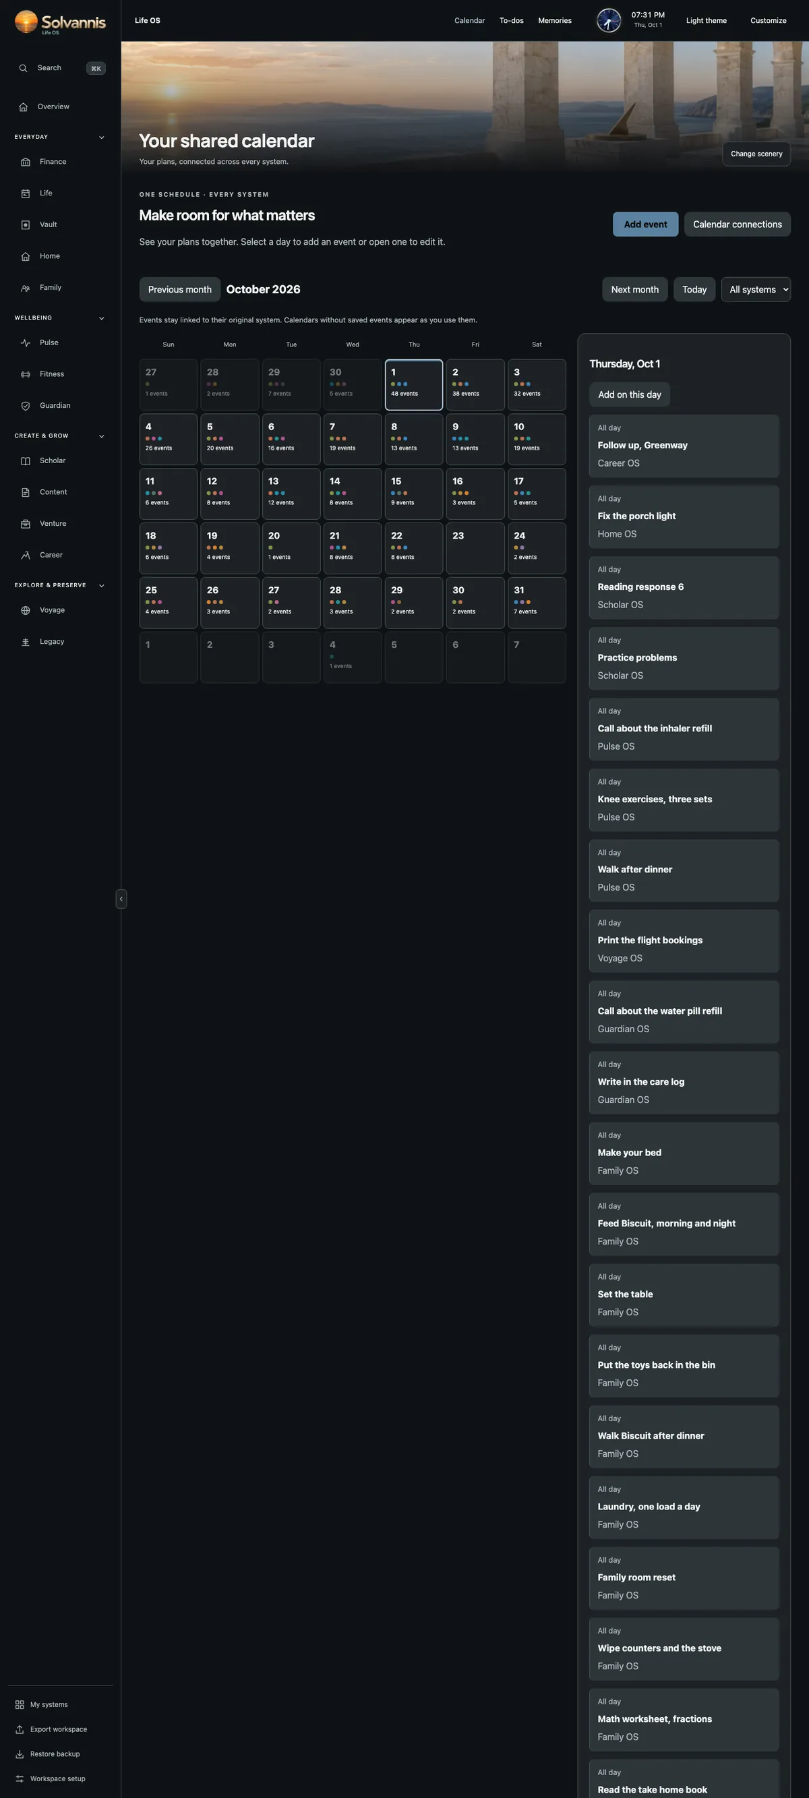Collapse the sidebar with the arrow handle
Viewport: 809px width, 1798px height.
(121, 898)
